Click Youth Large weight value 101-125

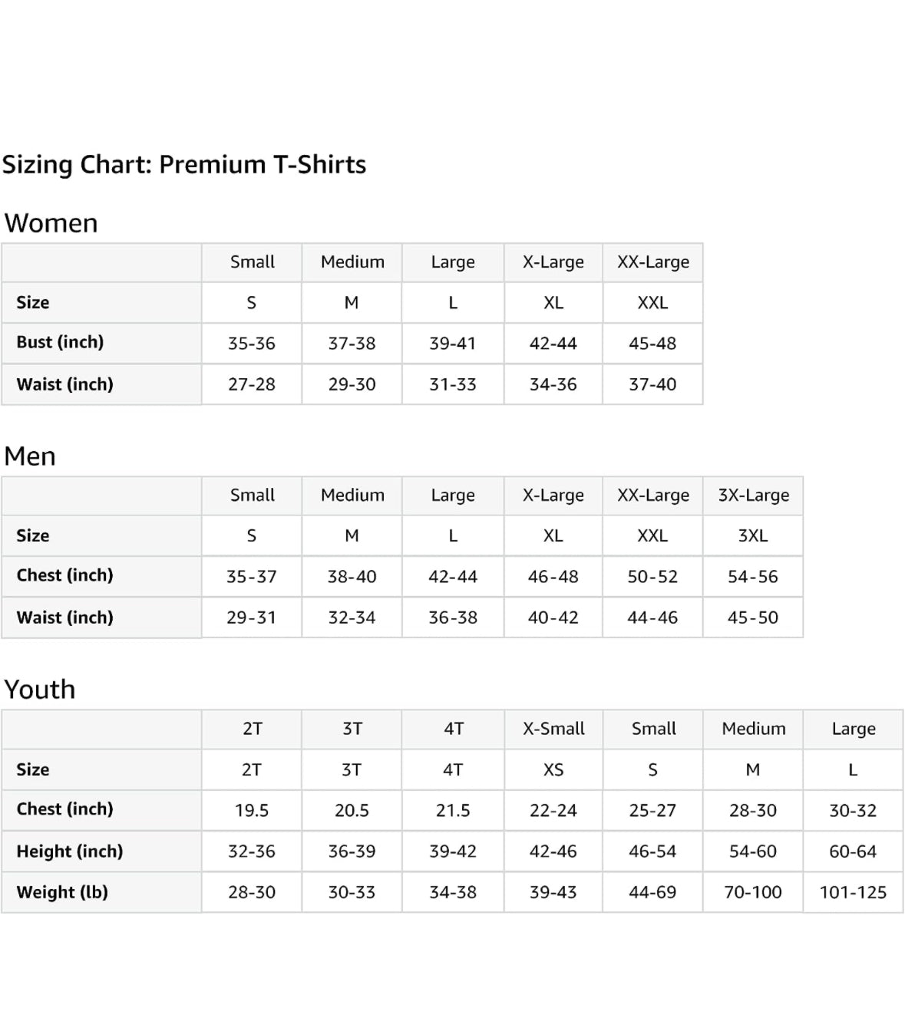[853, 893]
